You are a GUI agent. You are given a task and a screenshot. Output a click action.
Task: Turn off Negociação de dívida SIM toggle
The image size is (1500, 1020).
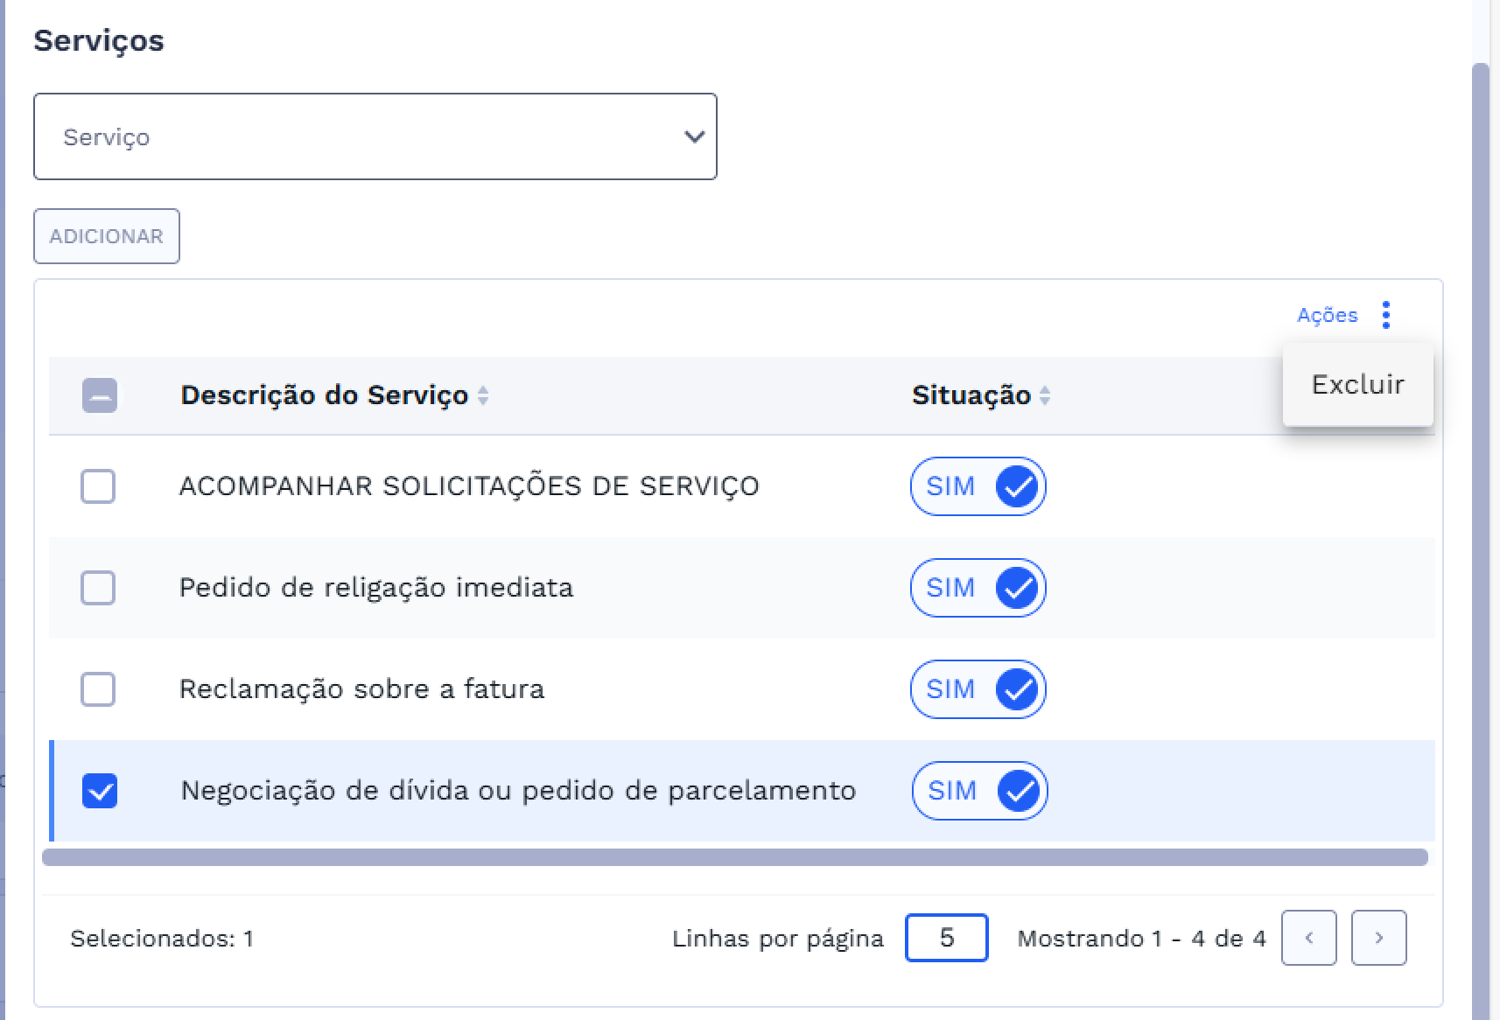click(979, 791)
